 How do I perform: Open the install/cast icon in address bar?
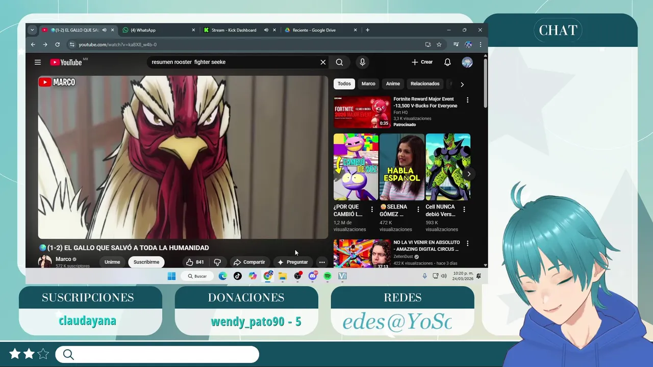428,44
